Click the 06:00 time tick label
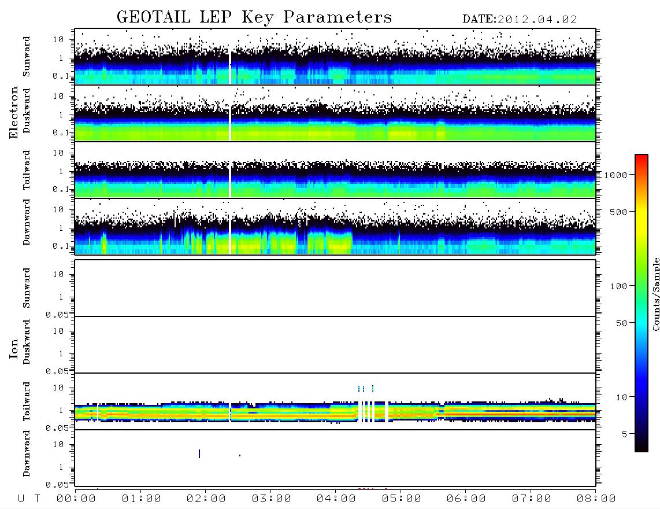Viewport: 660px width, 509px height. (x=466, y=499)
